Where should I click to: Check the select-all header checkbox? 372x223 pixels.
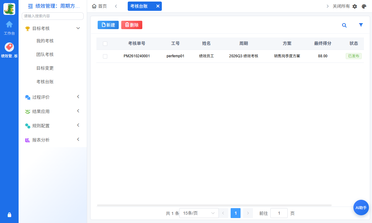[x=105, y=44]
